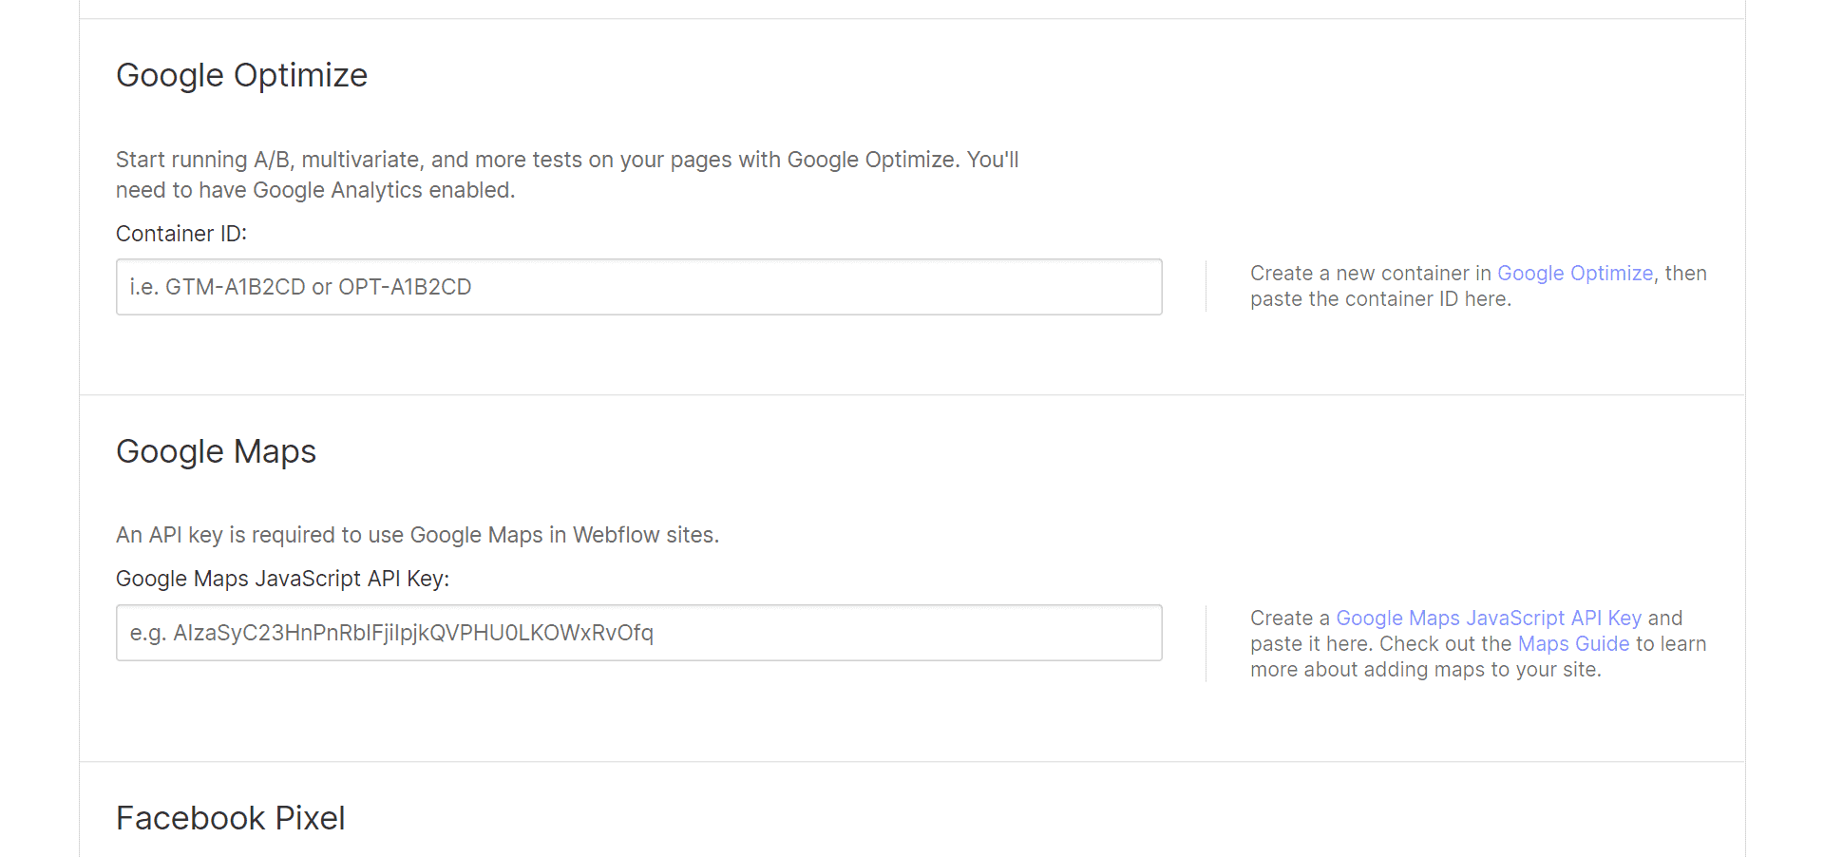Click the Google Maps JavaScript API Key field
The width and height of the screenshot is (1824, 857).
coord(638,633)
